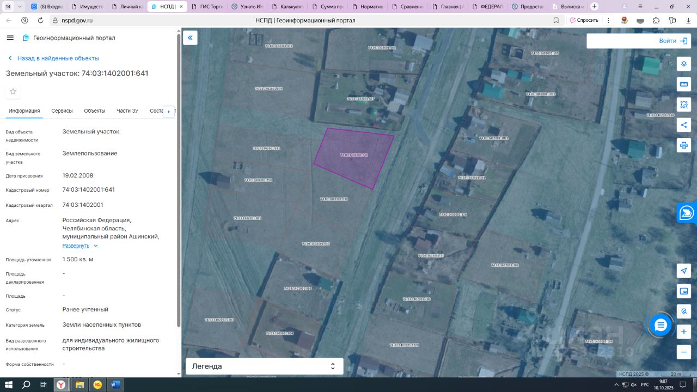Viewport: 697px width, 392px height.
Task: Open the tab list dropdown in the browser
Action: (20, 7)
